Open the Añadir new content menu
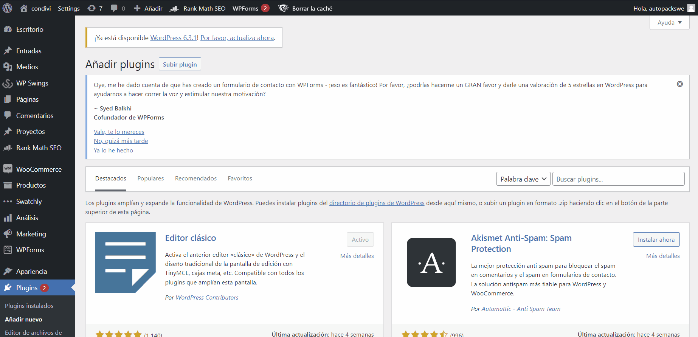 tap(148, 8)
